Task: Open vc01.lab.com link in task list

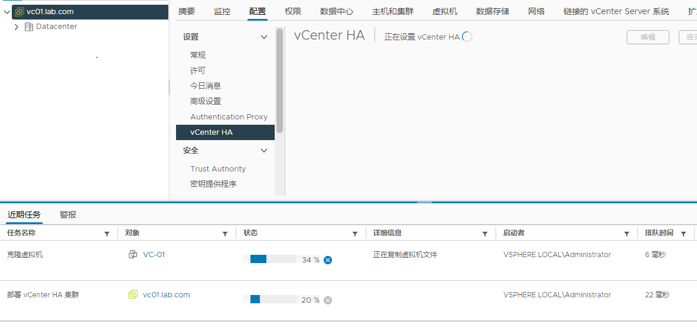Action: pos(166,295)
